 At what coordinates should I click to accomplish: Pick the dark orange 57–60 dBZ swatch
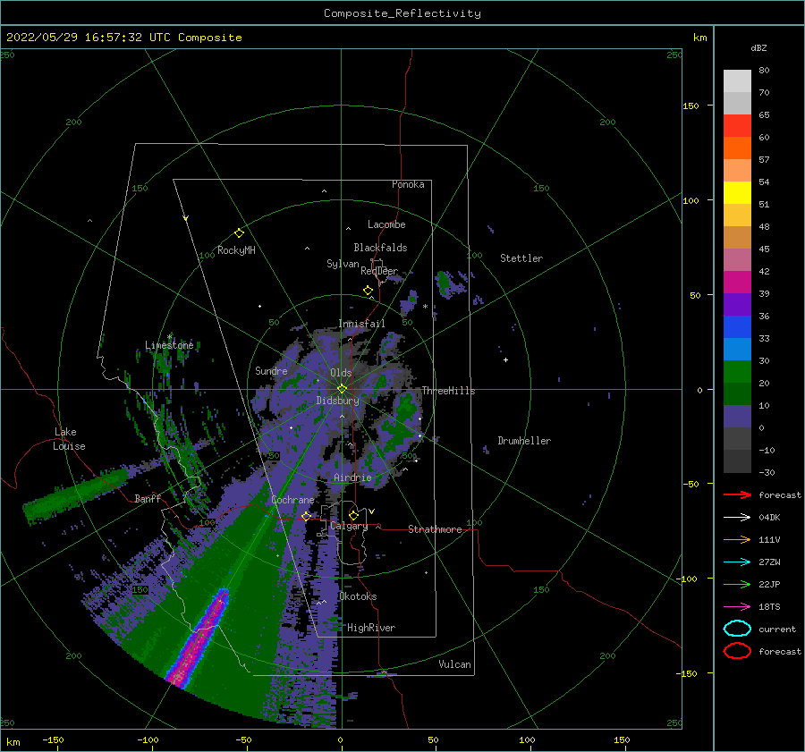pyautogui.click(x=737, y=148)
